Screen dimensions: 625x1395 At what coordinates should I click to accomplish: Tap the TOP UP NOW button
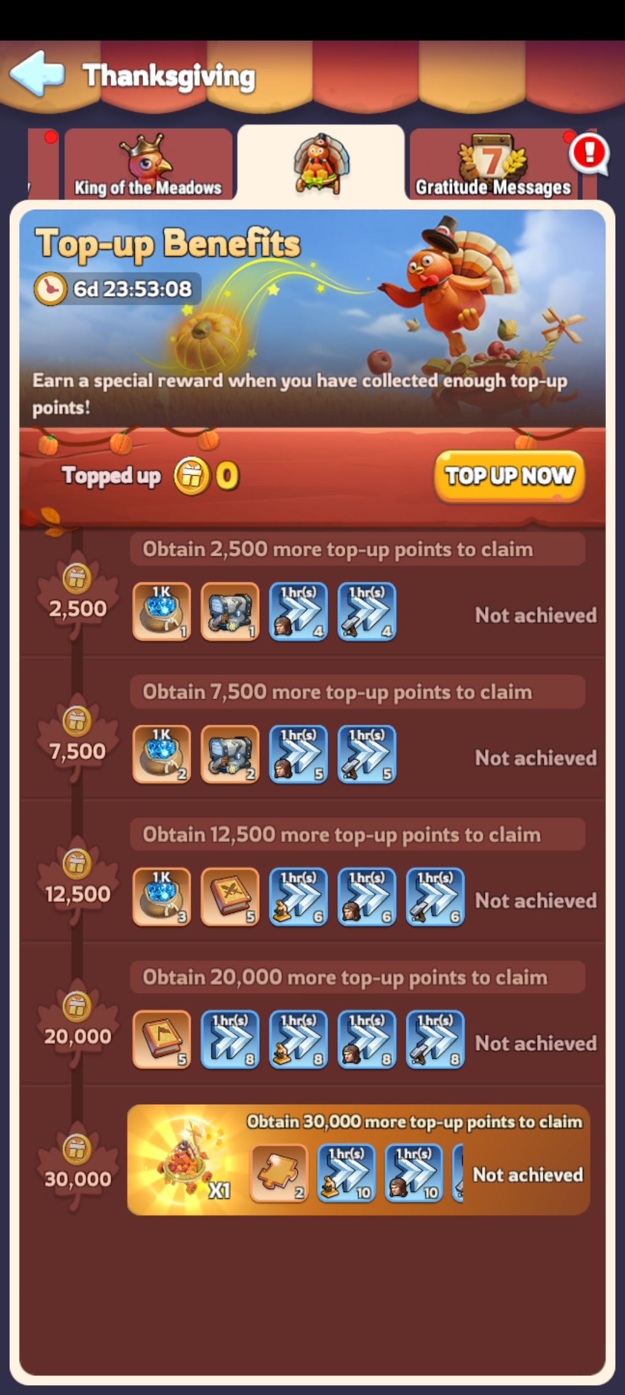[x=509, y=476]
